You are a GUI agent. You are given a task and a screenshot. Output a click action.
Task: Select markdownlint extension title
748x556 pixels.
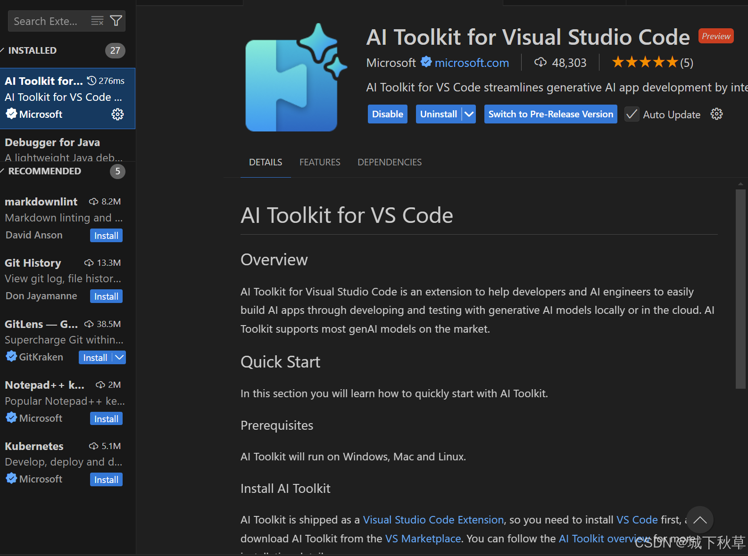(41, 202)
